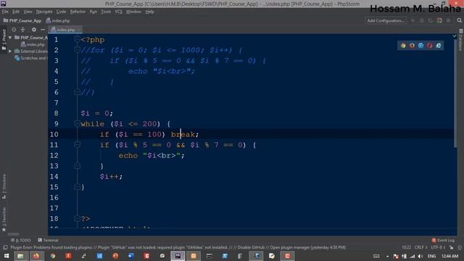Image resolution: width=464 pixels, height=261 pixels.
Task: Click line number 14 in editor gutter
Action: (x=54, y=177)
